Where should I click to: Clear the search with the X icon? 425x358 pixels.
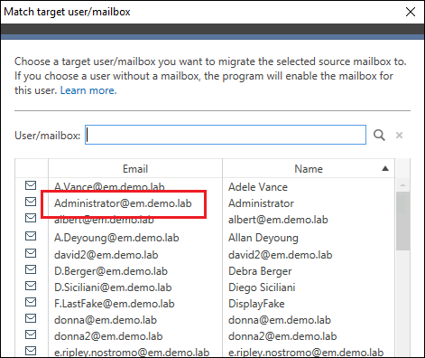399,136
